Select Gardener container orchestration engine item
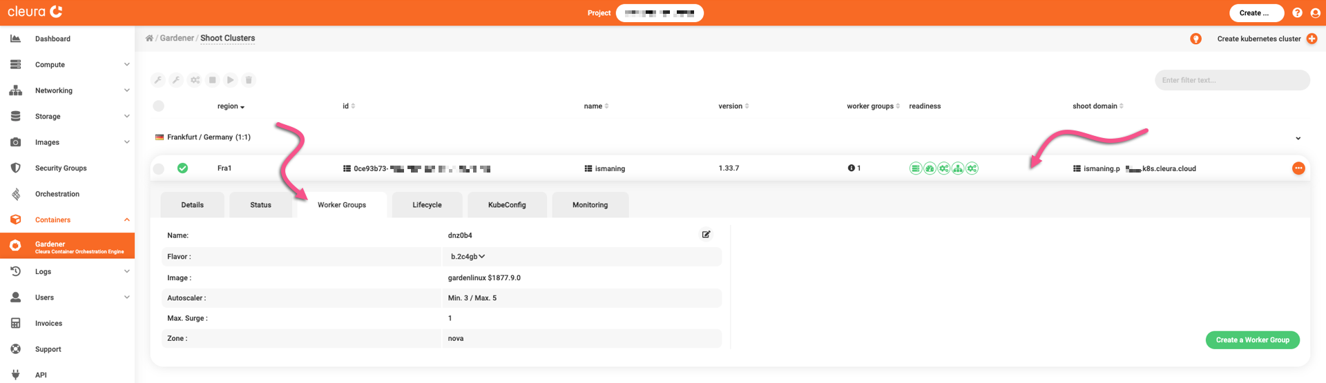 [67, 246]
